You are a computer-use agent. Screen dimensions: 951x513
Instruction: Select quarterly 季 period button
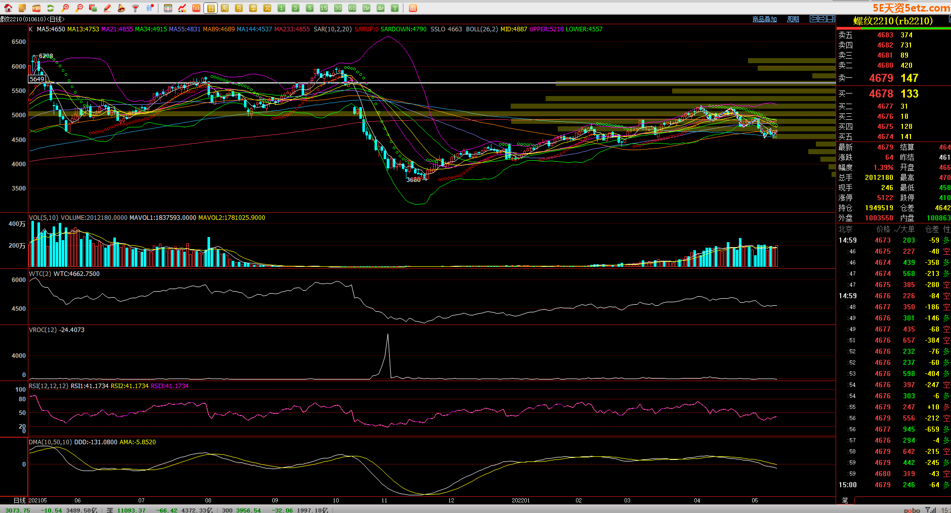253,8
